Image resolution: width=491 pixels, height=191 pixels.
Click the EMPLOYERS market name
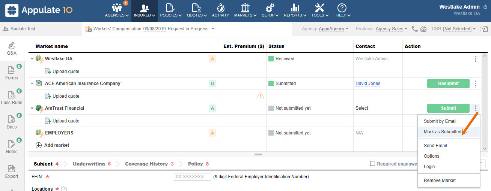pos(59,133)
